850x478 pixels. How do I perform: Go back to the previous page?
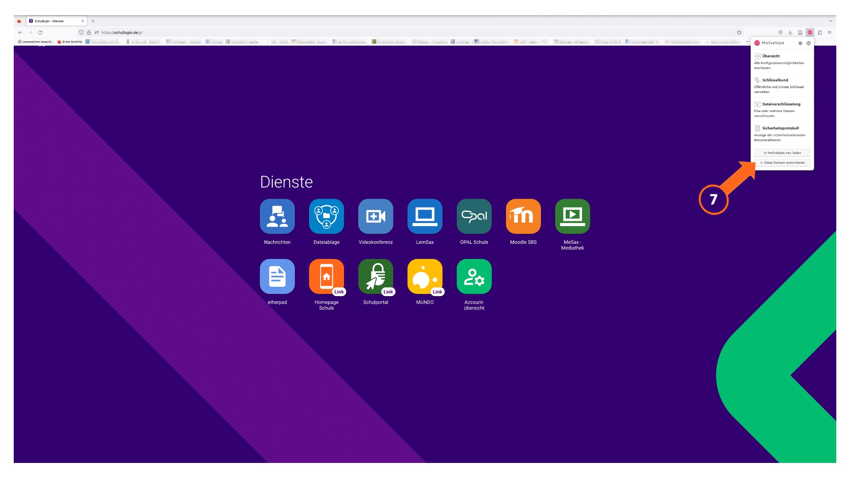[20, 32]
